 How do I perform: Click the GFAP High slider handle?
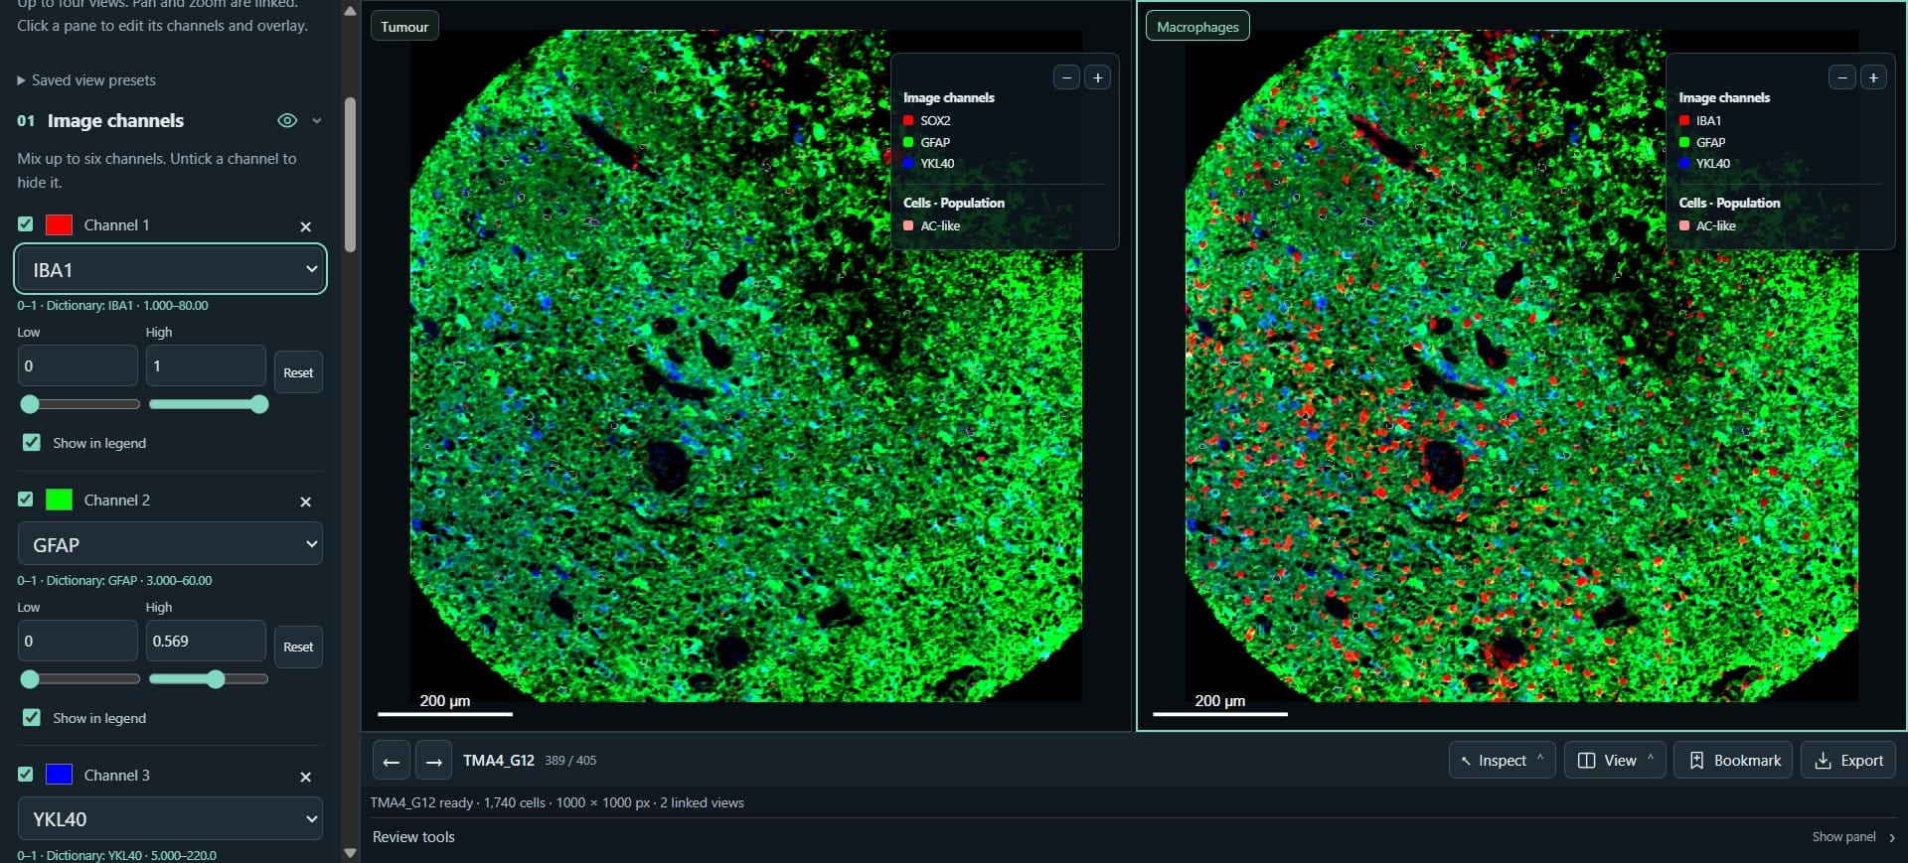[x=216, y=679]
